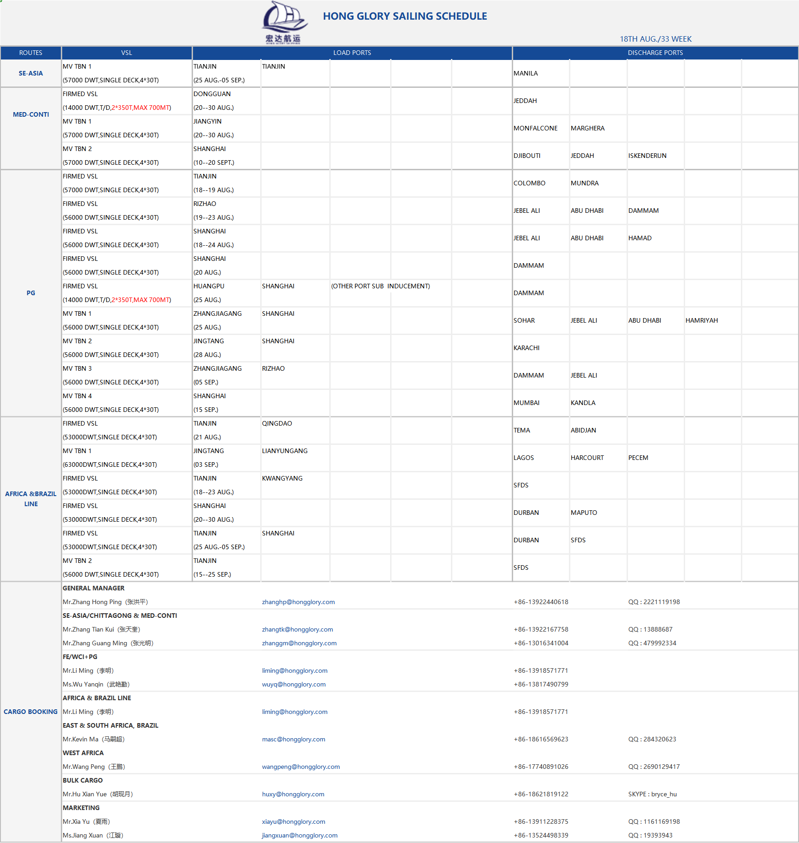
Task: Open email link wangpeng@hongglory.com
Action: point(301,767)
